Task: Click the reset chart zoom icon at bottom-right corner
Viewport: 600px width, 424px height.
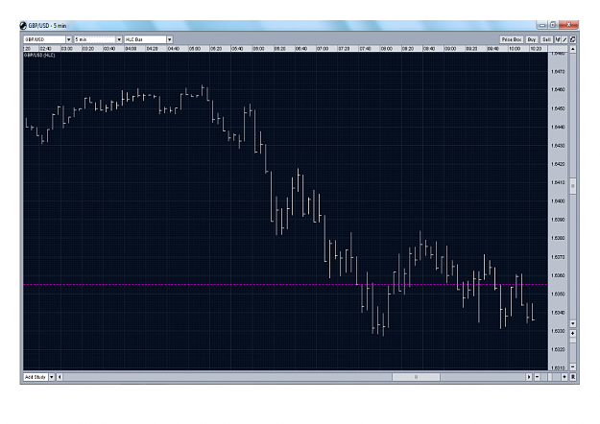Action: tap(573, 377)
